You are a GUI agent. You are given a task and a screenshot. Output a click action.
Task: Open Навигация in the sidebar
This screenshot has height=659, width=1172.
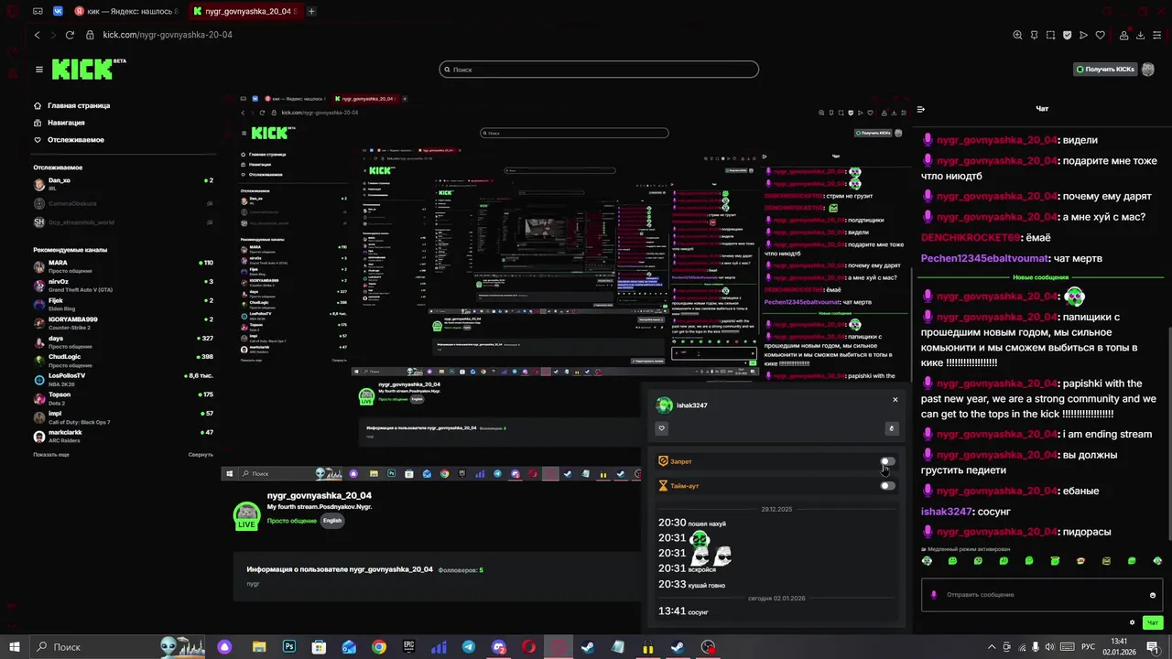click(60, 123)
